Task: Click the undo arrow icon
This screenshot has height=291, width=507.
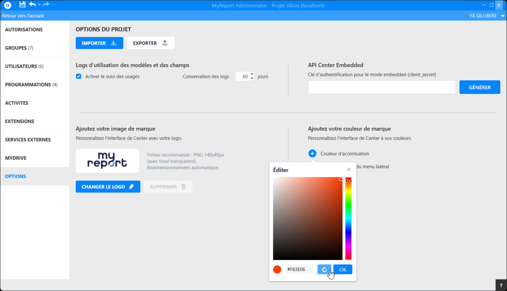Action: click(x=32, y=5)
